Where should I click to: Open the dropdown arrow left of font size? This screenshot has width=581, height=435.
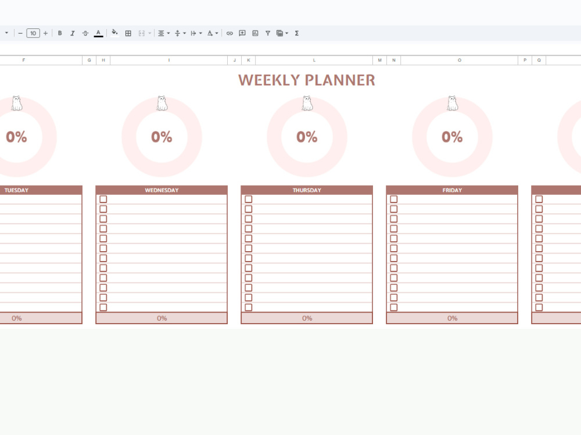(x=6, y=33)
